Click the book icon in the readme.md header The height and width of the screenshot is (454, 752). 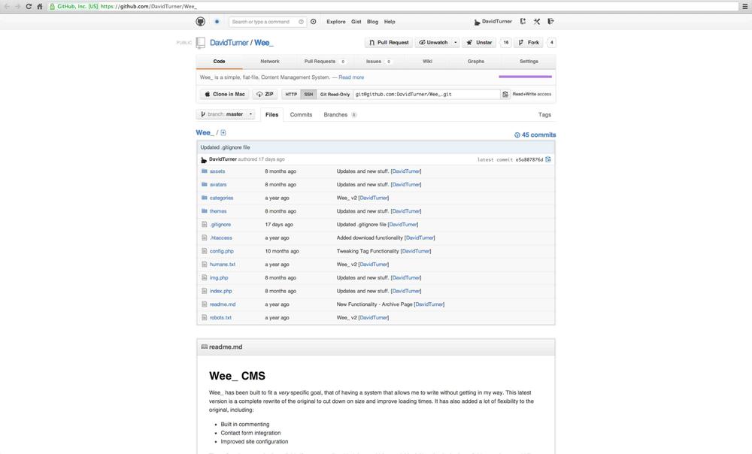205,347
